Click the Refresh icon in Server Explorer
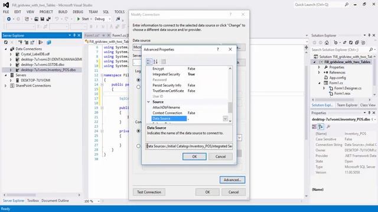Image resolution: width=378 pixels, height=212 pixels. 6,42
